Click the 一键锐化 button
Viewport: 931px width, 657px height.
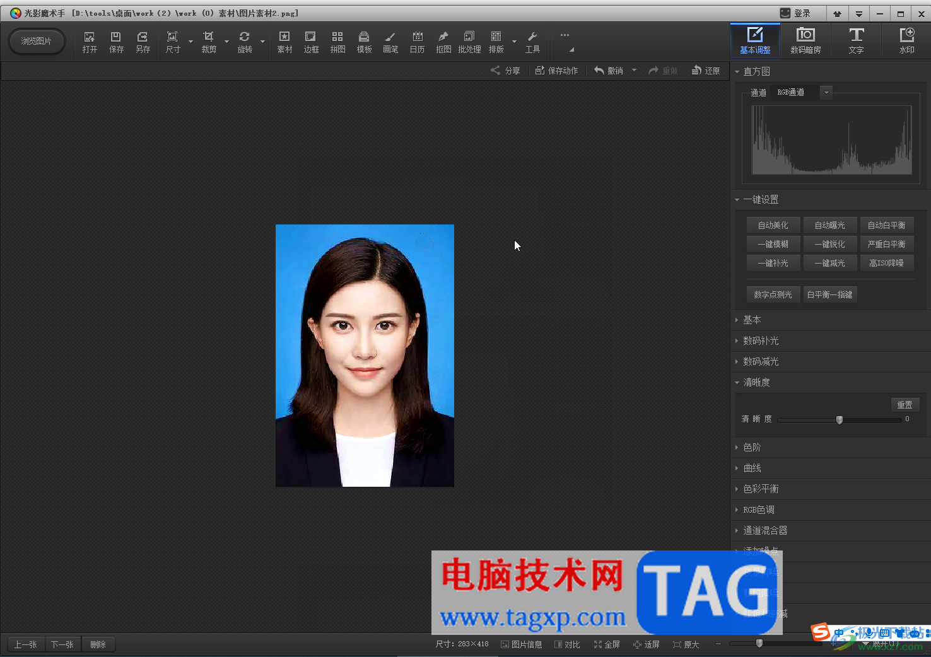[830, 244]
